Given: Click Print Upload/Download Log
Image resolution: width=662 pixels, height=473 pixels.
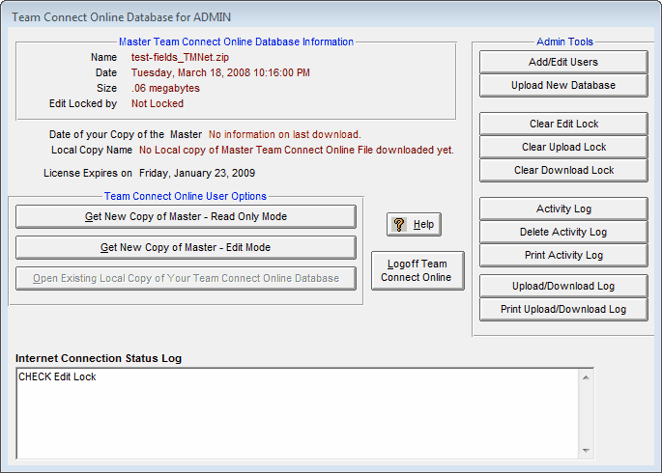Looking at the screenshot, I should 563,309.
